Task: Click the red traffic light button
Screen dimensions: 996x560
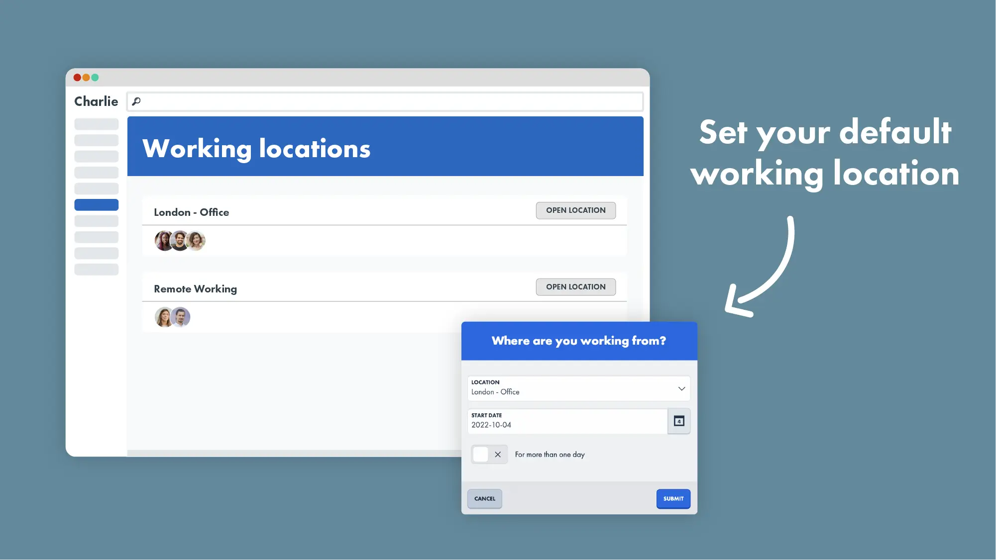Action: (x=77, y=77)
